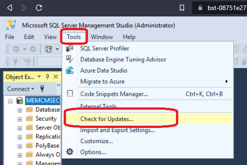Viewport: 247px width, 165px height.
Task: Select the Security folder
Action: pyautogui.click(x=46, y=119)
